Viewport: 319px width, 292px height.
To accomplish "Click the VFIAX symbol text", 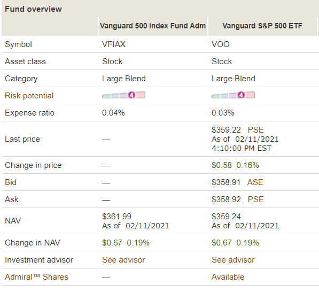I will tap(114, 44).
